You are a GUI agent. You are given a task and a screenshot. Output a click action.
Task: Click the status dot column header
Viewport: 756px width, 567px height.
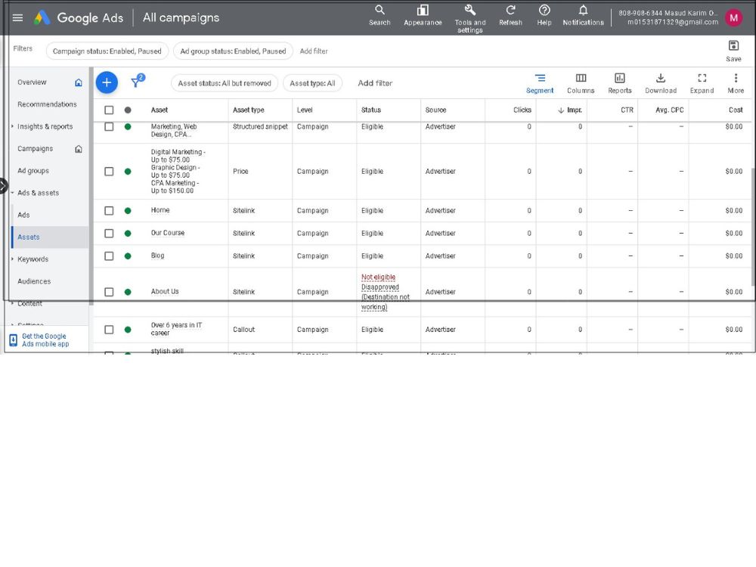tap(128, 110)
